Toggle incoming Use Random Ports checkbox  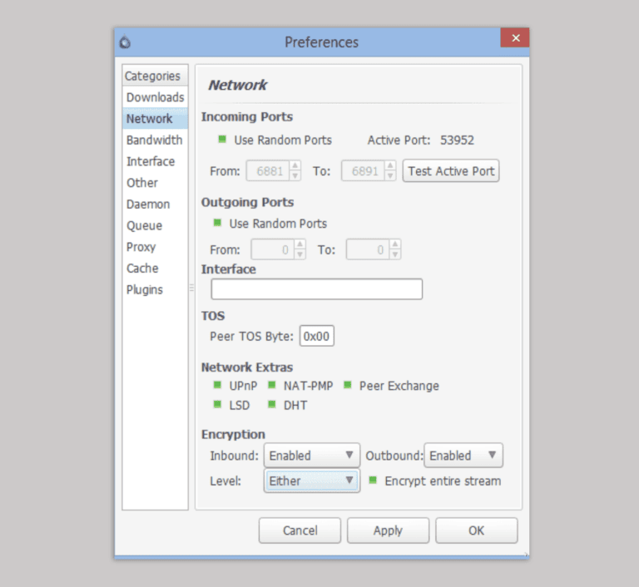222,140
